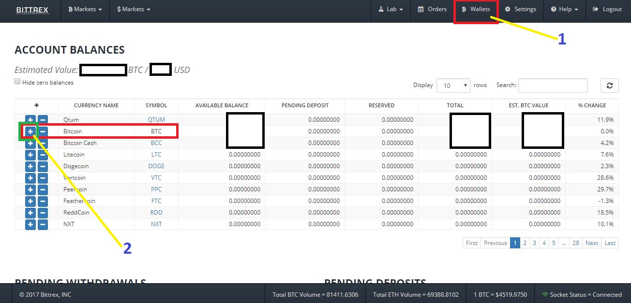Viewport: 631px width, 303px height.
Task: Go to pagination page 5
Action: tap(554, 243)
